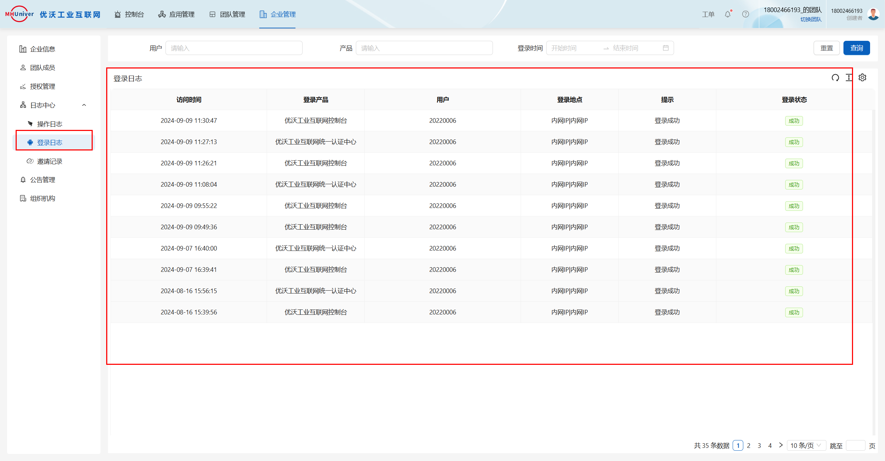This screenshot has width=885, height=461.
Task: Select 邀请记录 sidebar item
Action: (50, 161)
